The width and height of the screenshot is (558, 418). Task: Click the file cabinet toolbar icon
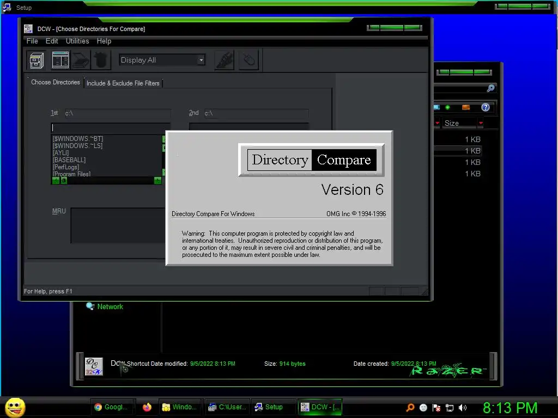[37, 60]
